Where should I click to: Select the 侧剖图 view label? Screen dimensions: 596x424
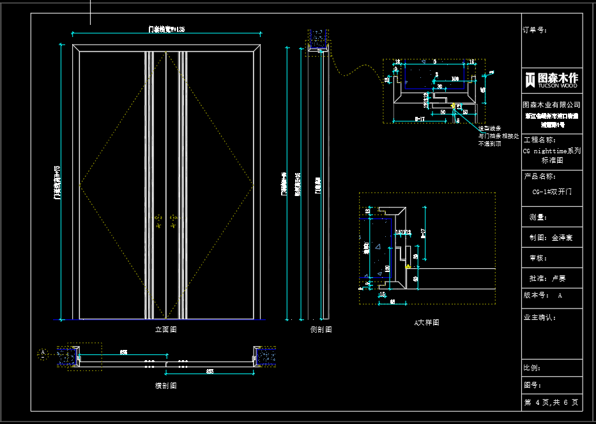321,329
